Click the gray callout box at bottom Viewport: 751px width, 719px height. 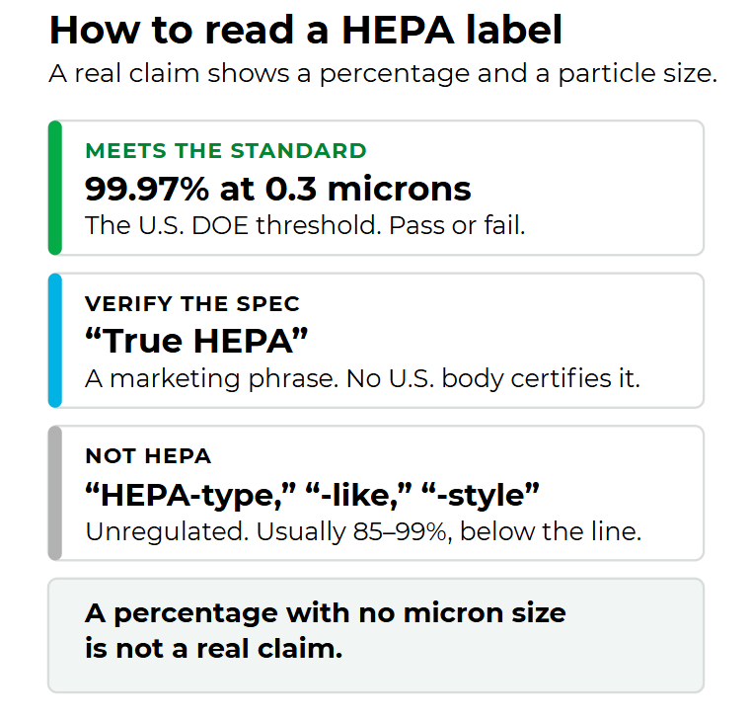[376, 636]
